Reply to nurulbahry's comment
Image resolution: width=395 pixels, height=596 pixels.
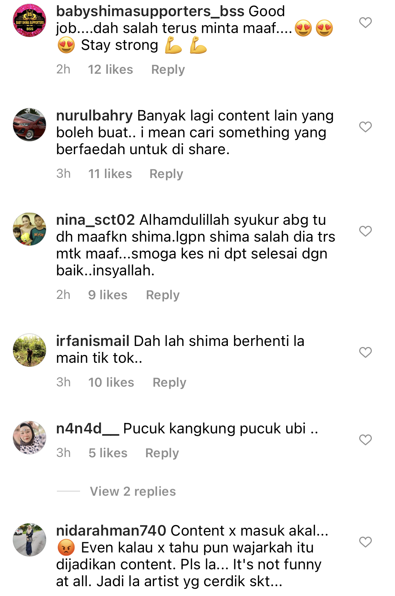166,174
